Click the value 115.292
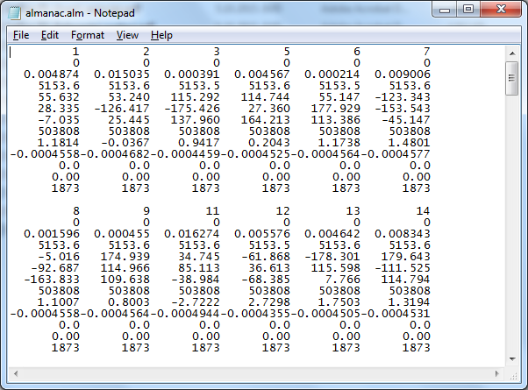 coord(196,97)
